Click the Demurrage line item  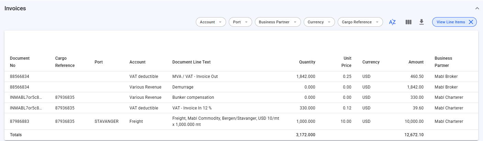click(x=183, y=87)
